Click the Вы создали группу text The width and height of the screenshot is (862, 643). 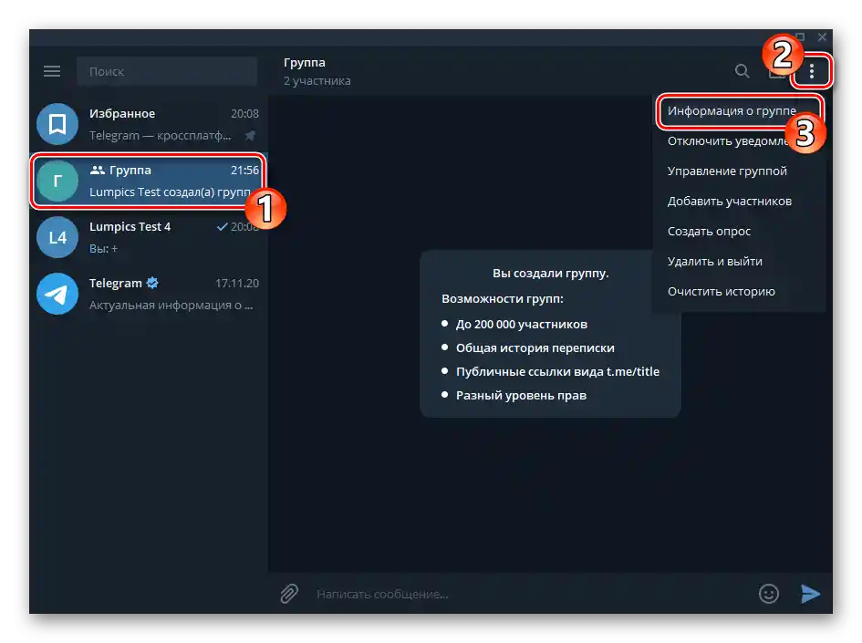[550, 273]
